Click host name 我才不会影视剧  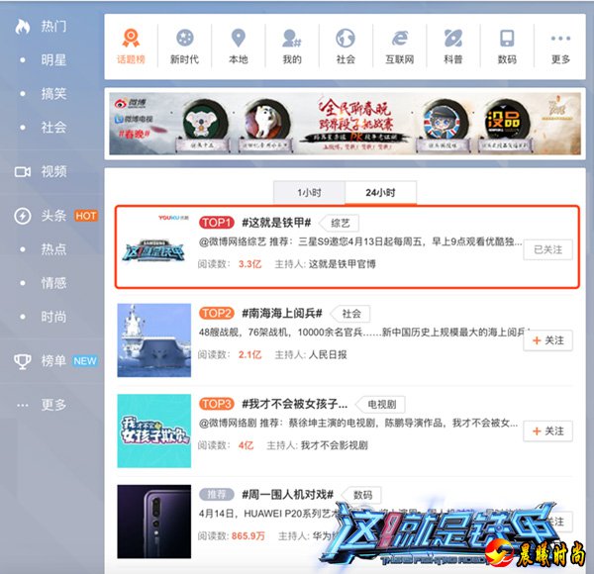(335, 445)
